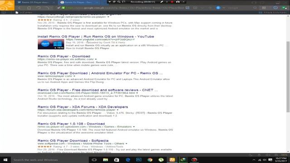This screenshot has height=163, width=290.
Task: Go back with the browser back arrow
Action: (x=19, y=8)
